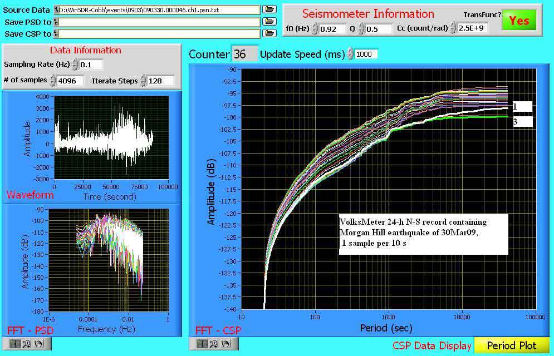This screenshot has width=554, height=356.
Task: Toggle the Period Plot display button
Action: 511,345
